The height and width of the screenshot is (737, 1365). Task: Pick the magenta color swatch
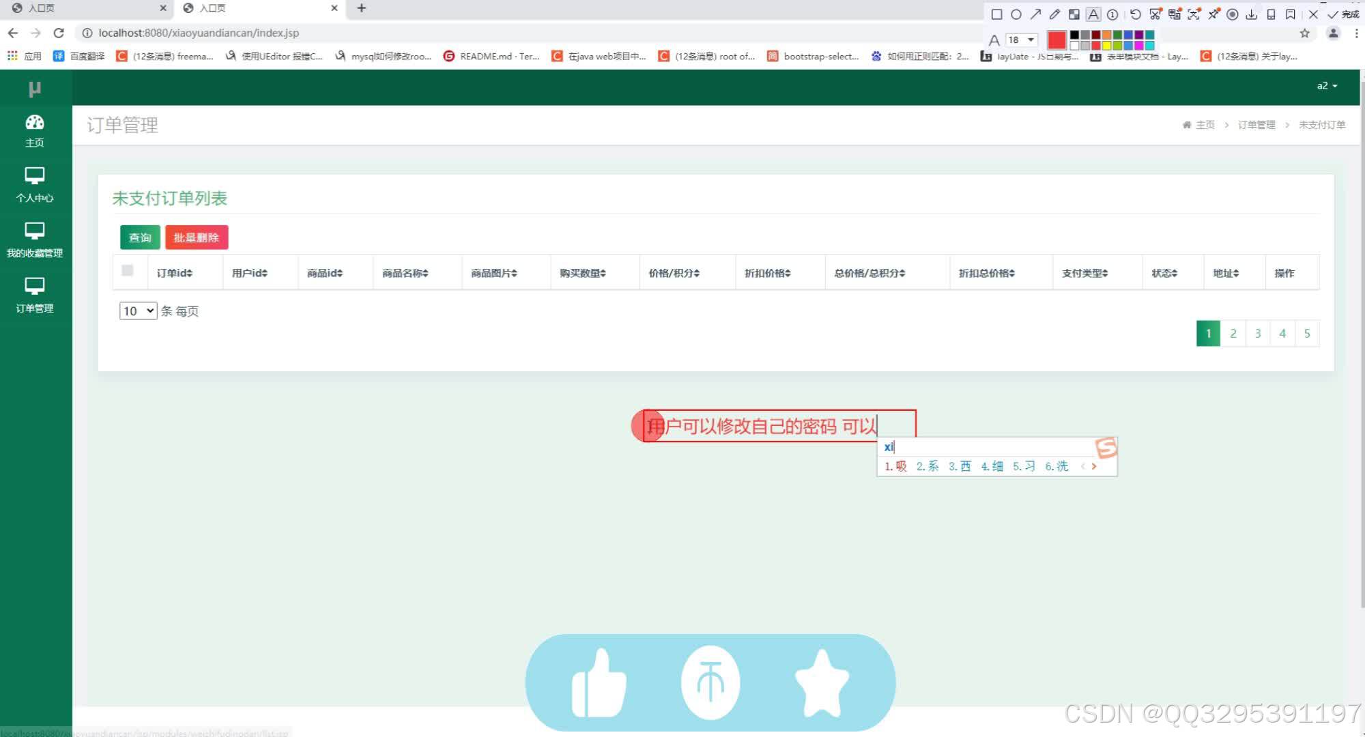(1139, 46)
